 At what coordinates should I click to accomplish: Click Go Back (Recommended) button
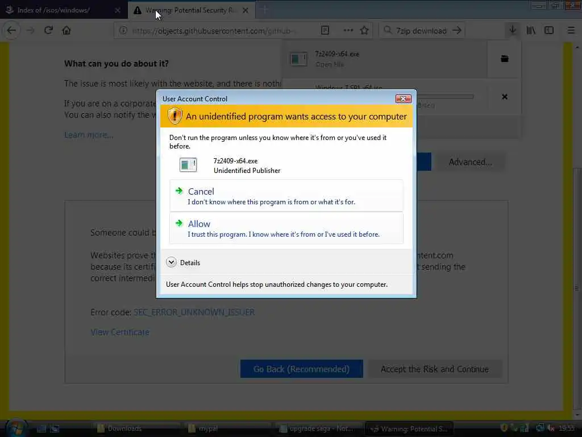[x=301, y=369]
